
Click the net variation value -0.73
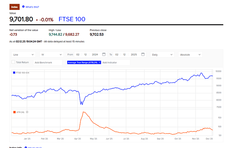13,34
